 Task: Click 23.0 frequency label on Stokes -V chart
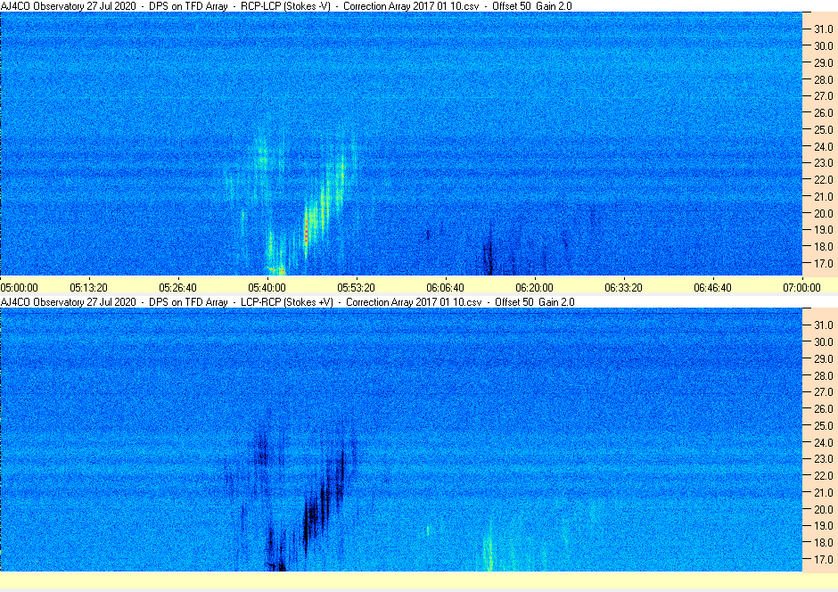(x=824, y=163)
